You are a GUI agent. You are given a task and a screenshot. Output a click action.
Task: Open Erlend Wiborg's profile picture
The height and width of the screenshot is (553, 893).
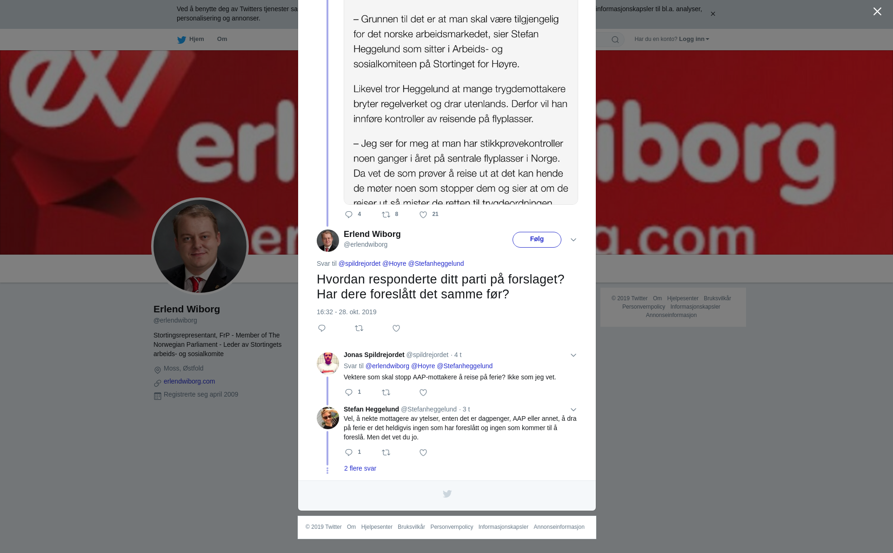200,246
